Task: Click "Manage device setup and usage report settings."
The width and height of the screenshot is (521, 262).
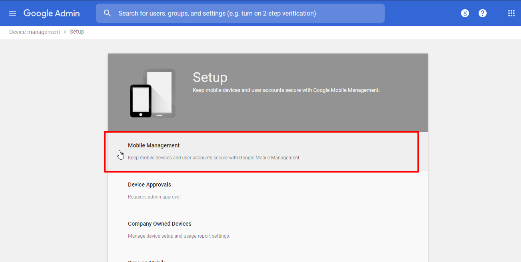Action: 179,236
